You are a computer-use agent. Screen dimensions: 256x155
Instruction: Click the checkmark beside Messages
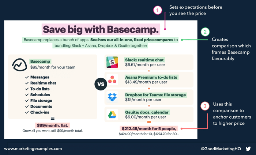click(x=27, y=77)
